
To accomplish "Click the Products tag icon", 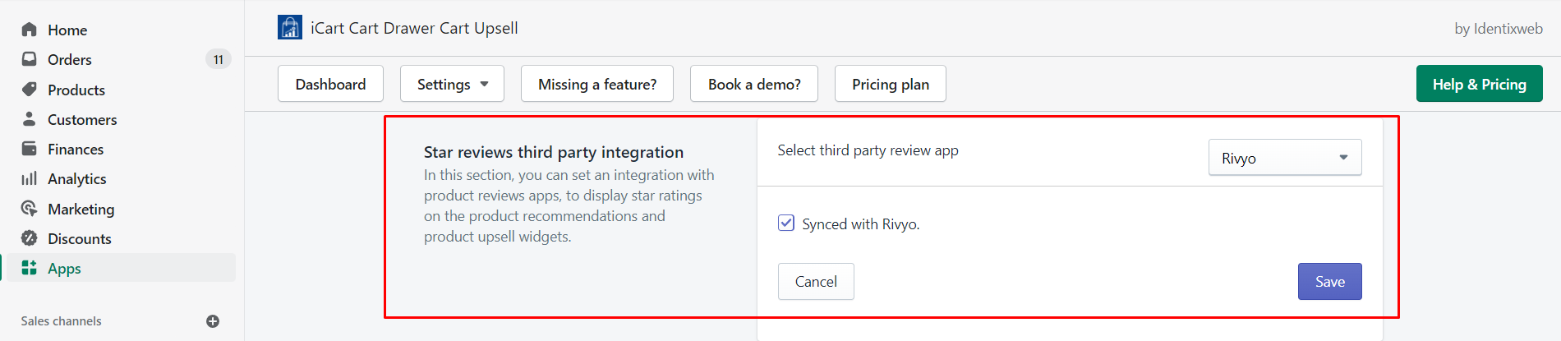I will click(30, 89).
